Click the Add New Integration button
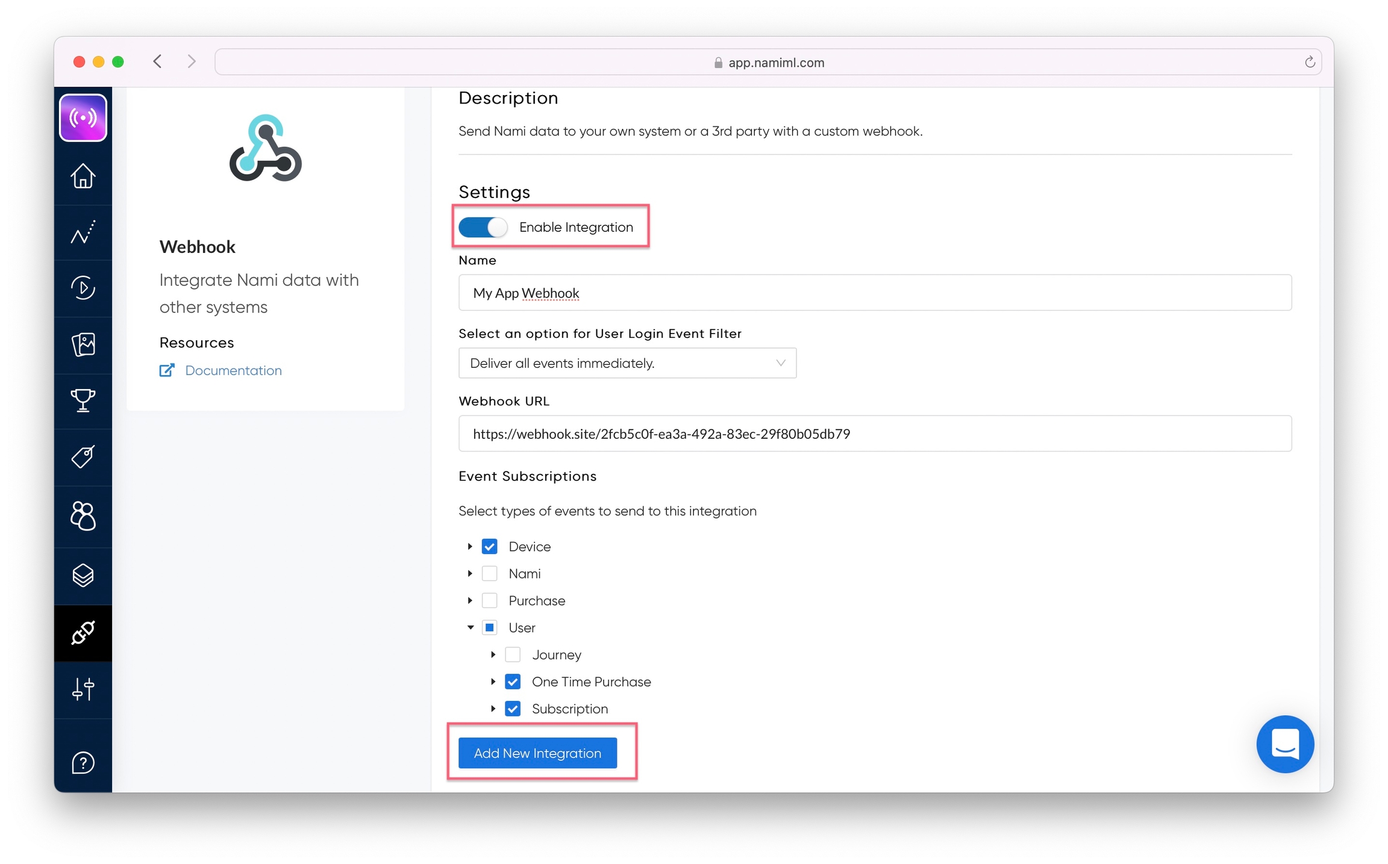The height and width of the screenshot is (864, 1388). [537, 753]
